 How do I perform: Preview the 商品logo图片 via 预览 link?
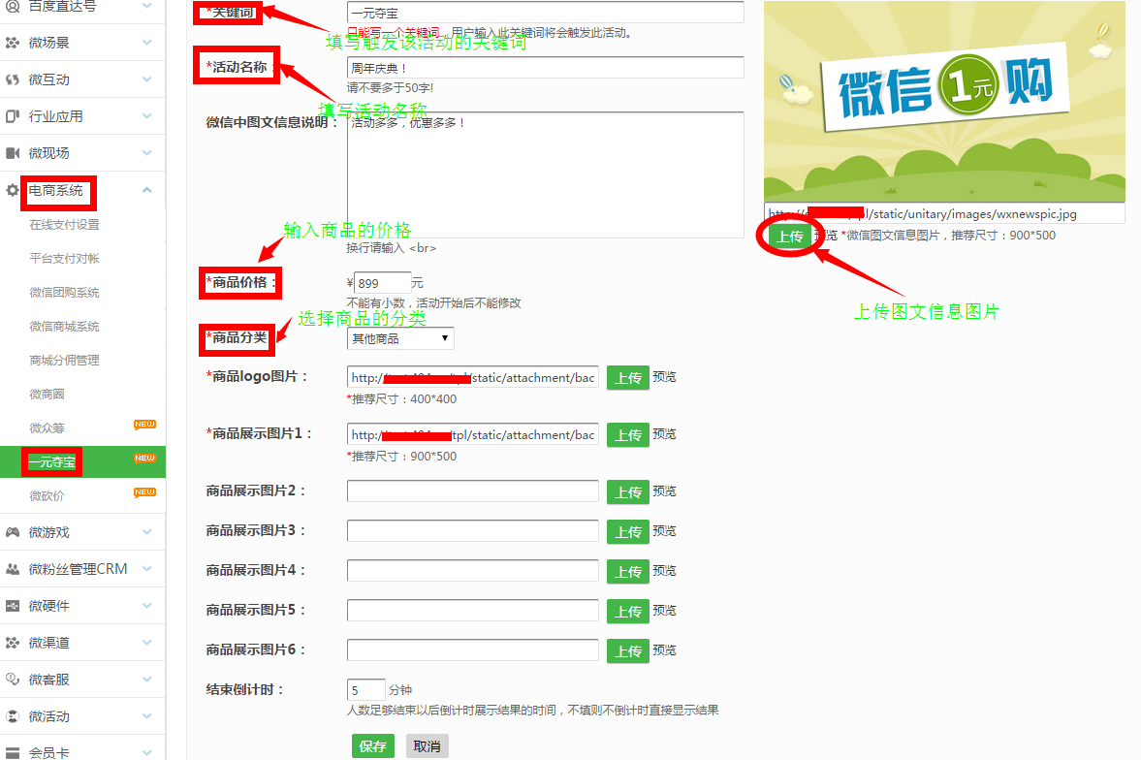pos(664,377)
